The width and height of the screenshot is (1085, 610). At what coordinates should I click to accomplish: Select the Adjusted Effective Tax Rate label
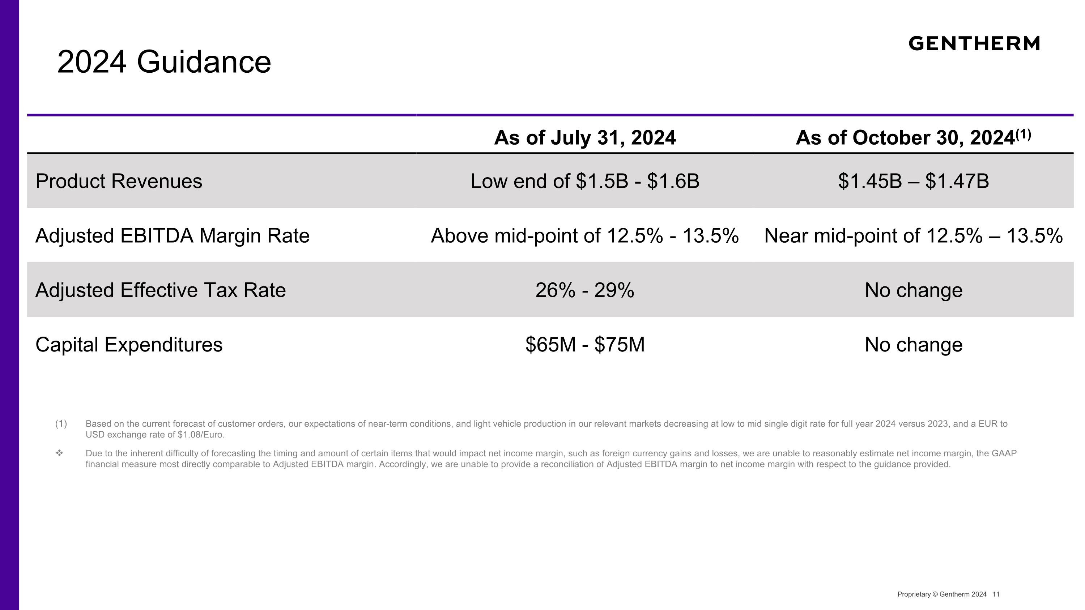pos(161,290)
